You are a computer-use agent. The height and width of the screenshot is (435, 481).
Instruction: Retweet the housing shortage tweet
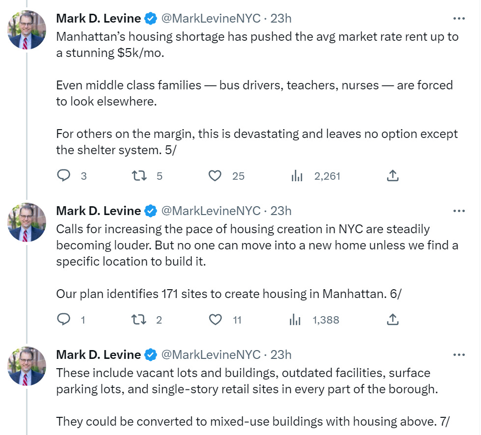click(x=140, y=176)
